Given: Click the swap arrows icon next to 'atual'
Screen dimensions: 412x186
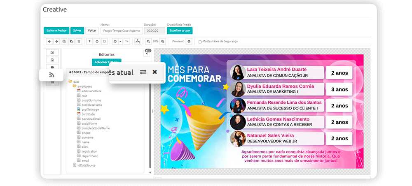Looking at the screenshot, I should [143, 72].
